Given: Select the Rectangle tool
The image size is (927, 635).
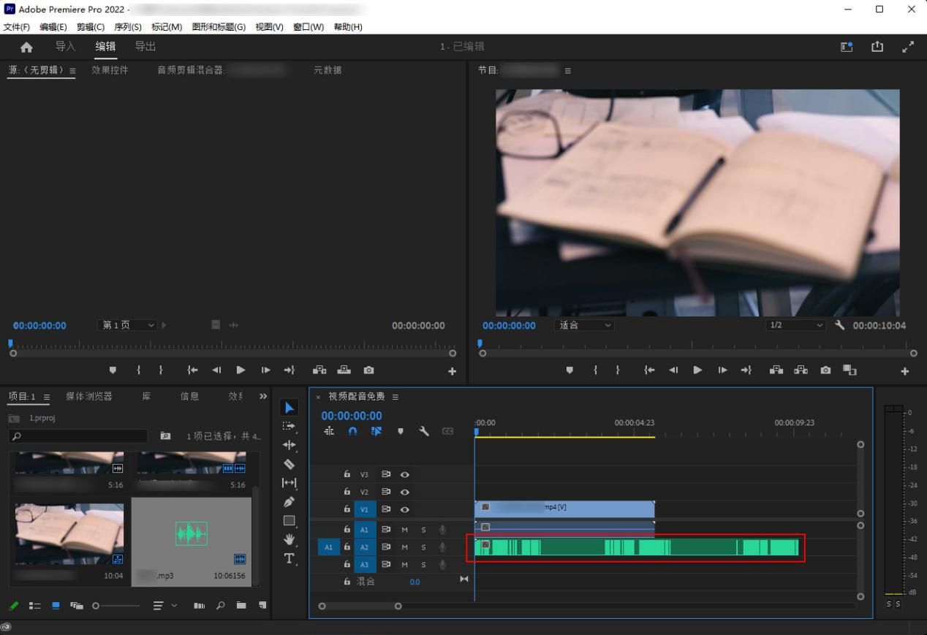Looking at the screenshot, I should pyautogui.click(x=289, y=521).
